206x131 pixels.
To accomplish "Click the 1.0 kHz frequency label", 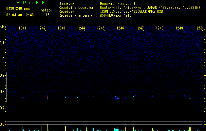I will 3,59.
